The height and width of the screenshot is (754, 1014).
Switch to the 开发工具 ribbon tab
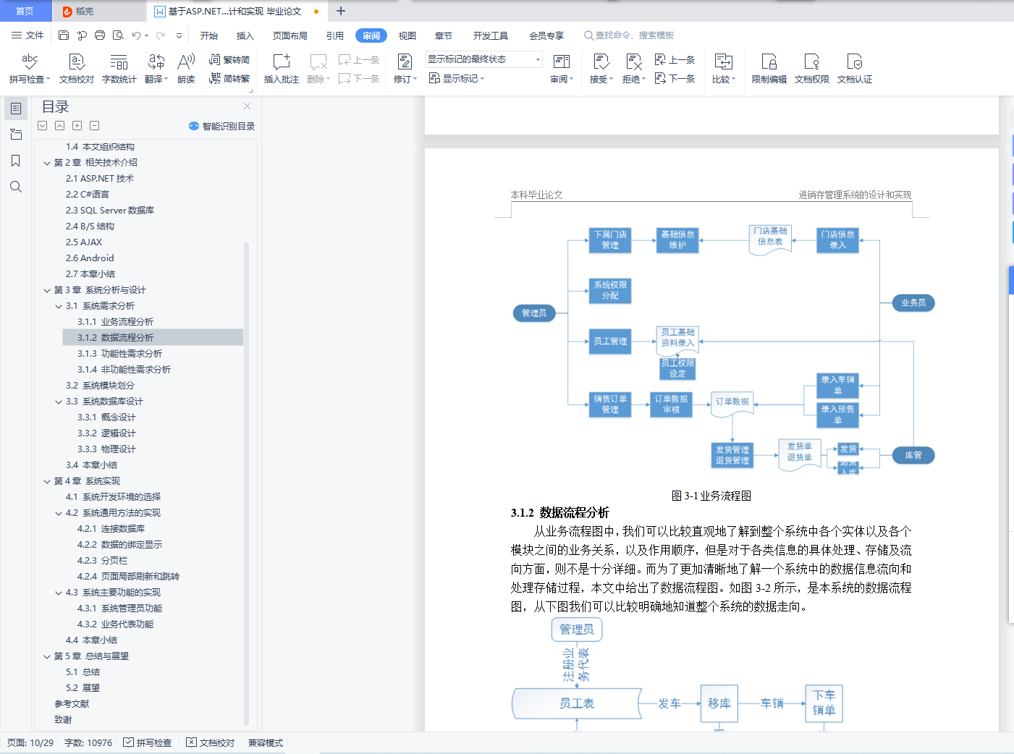click(491, 35)
